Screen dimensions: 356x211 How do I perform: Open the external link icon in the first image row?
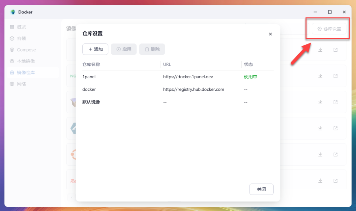(335, 50)
